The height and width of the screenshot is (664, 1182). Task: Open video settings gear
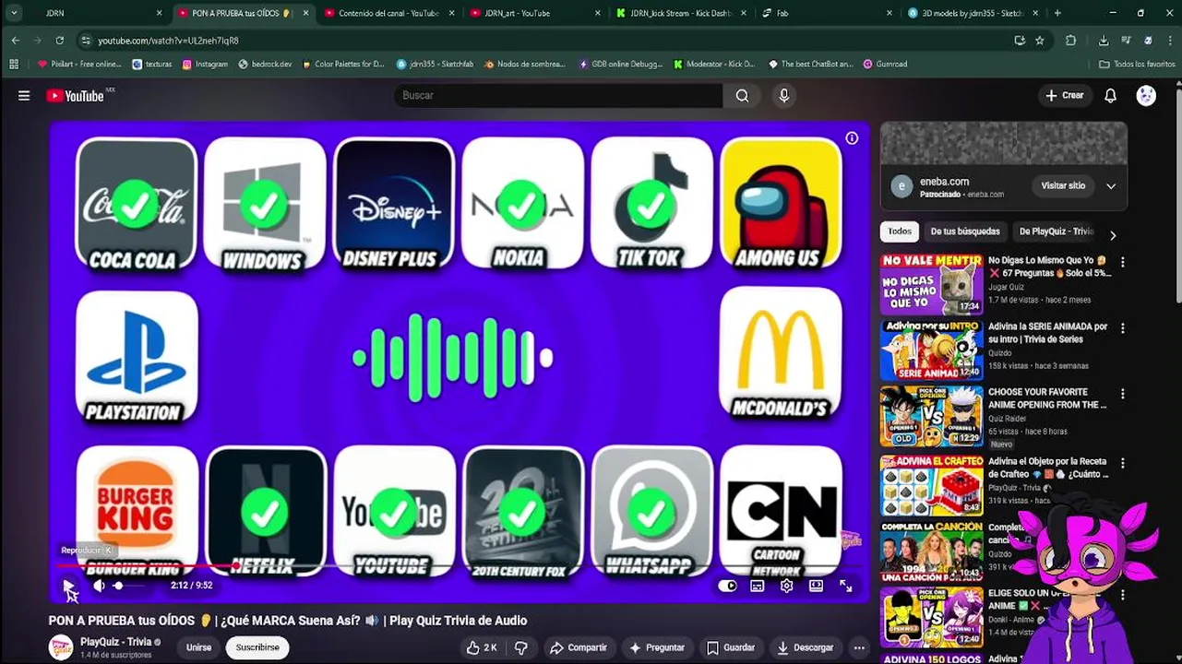786,586
